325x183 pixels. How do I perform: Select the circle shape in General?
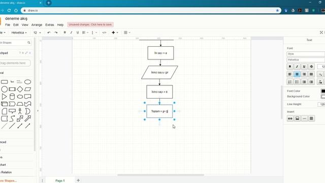[5, 89]
